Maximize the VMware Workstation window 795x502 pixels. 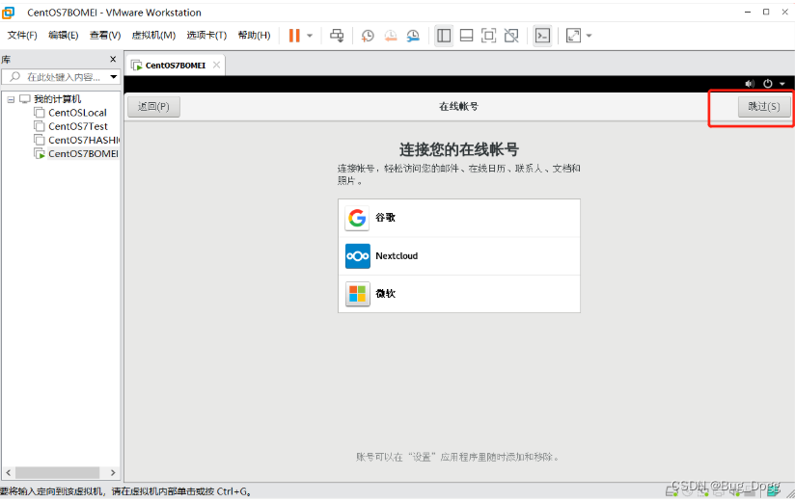point(766,12)
